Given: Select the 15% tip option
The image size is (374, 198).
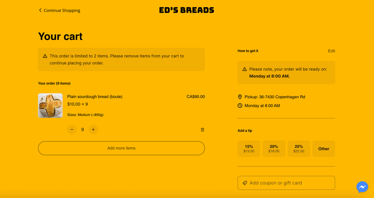Looking at the screenshot, I should (249, 149).
